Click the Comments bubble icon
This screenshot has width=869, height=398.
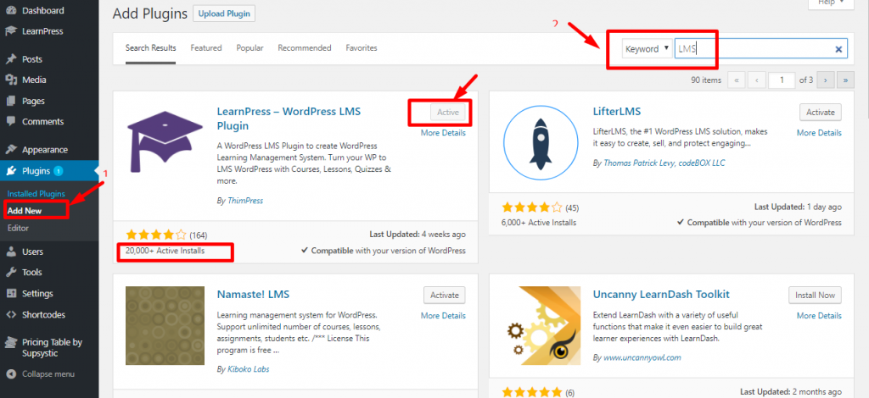[10, 122]
